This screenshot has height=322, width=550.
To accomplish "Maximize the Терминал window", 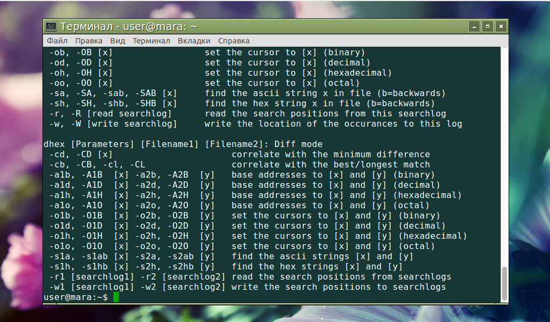I will (x=488, y=27).
